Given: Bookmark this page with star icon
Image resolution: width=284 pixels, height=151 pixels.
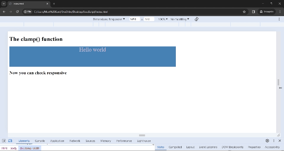Looking at the screenshot, I should pos(244,12).
